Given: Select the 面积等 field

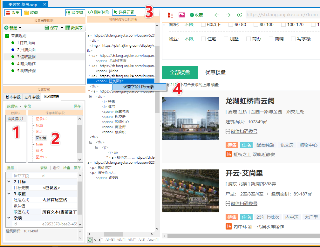Looking at the screenshot, I should [x=41, y=138].
